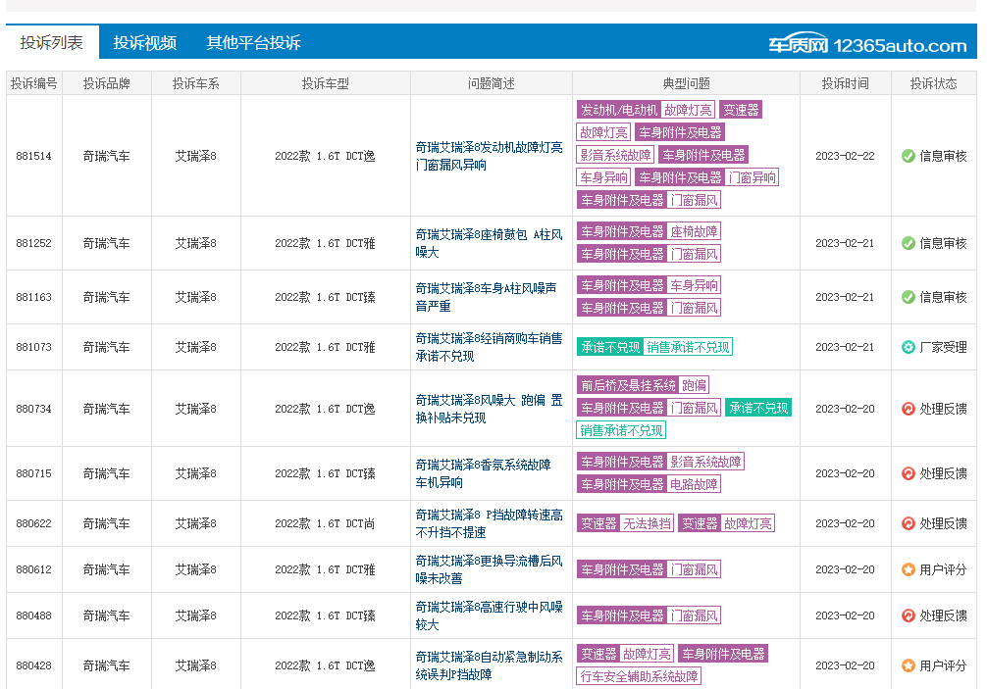Switch to the 投诉视频 tab
Image resolution: width=987 pixels, height=689 pixels.
point(145,42)
